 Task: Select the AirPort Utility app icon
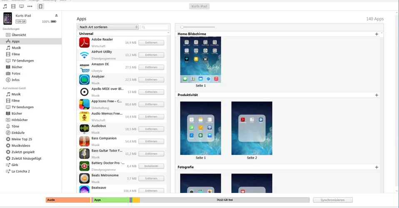click(x=85, y=55)
